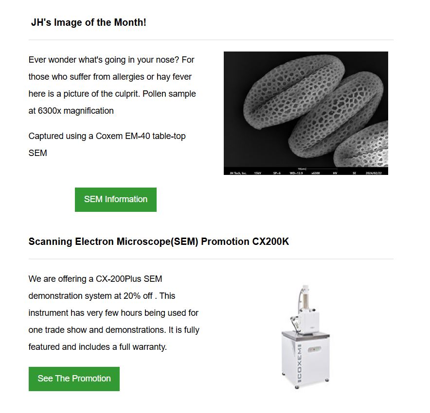Click the x6300 label in the image data bar
The image size is (430, 413).
pos(316,173)
